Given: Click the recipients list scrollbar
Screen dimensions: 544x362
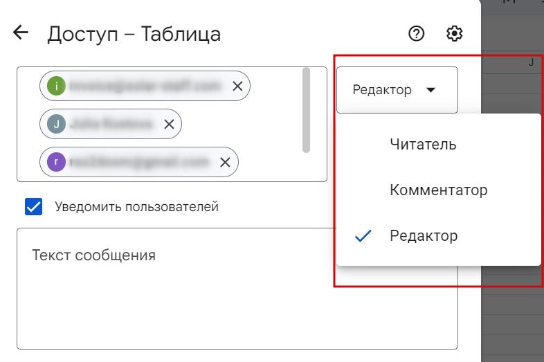Looking at the screenshot, I should 306,111.
